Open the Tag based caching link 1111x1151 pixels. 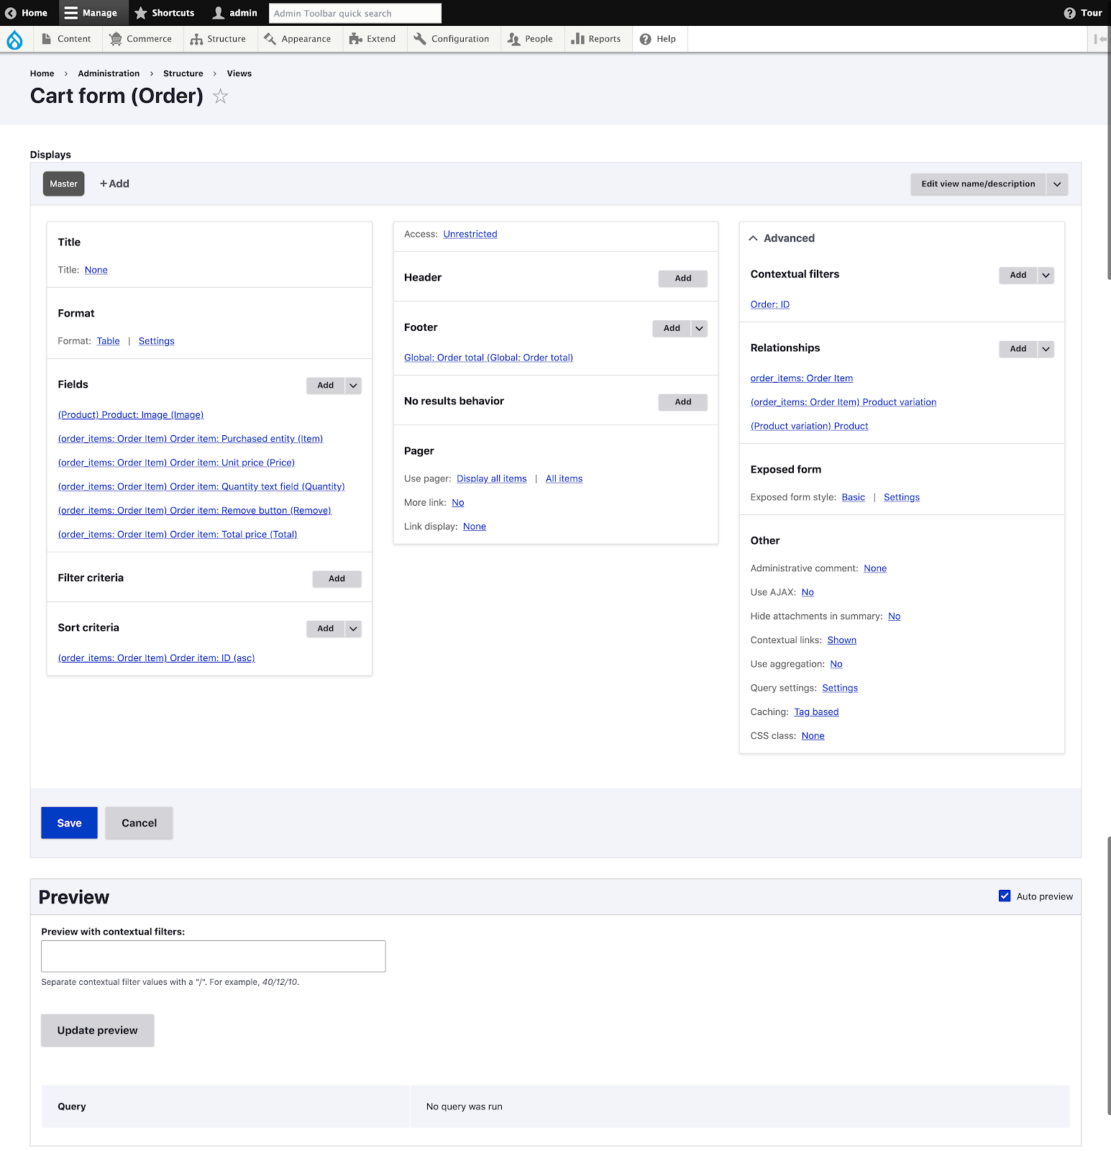[816, 712]
